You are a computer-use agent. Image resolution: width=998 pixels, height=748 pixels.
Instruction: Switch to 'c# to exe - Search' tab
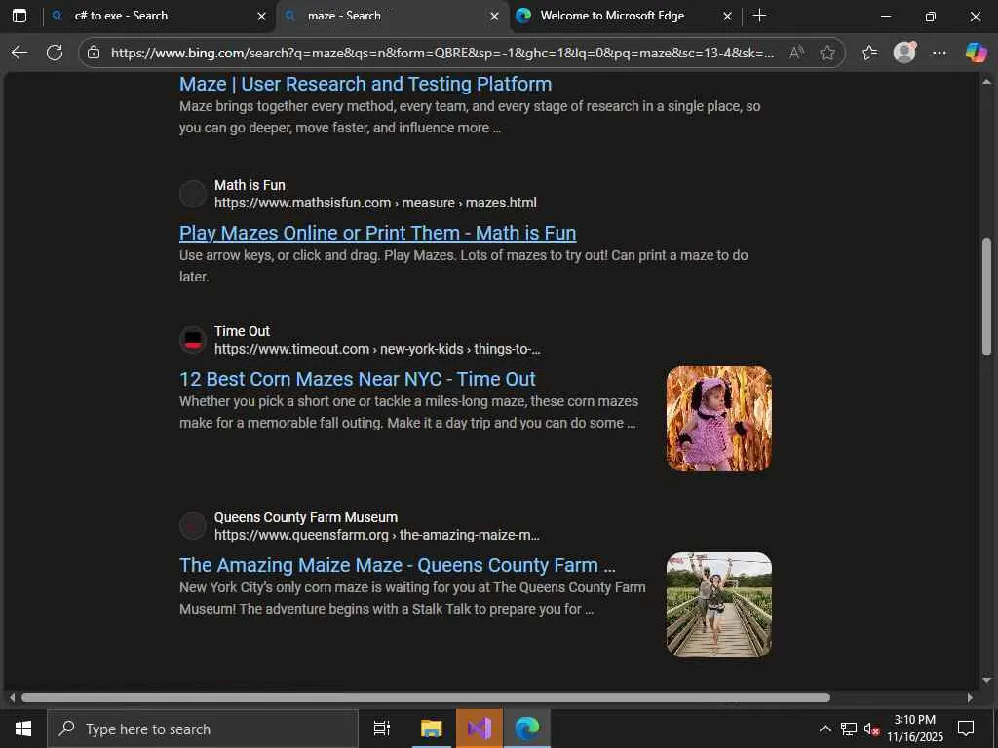pyautogui.click(x=159, y=16)
